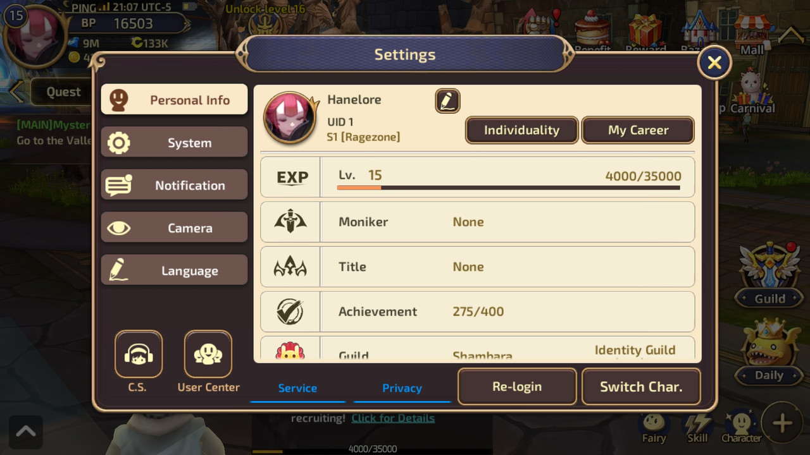Image resolution: width=810 pixels, height=455 pixels.
Task: Open the Skill lightning icon
Action: point(698,423)
